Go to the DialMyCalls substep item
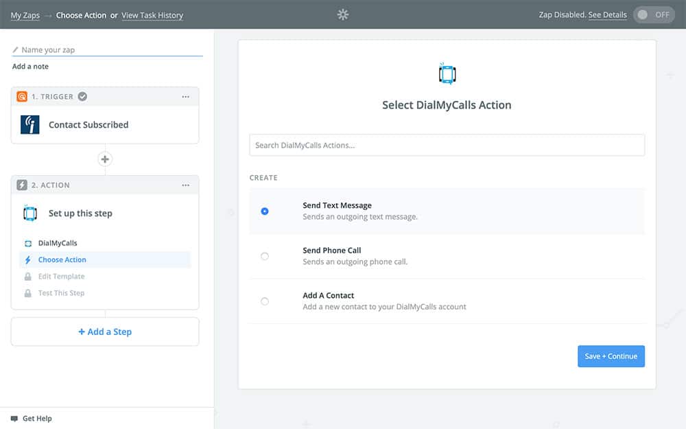The image size is (686, 429). 58,244
